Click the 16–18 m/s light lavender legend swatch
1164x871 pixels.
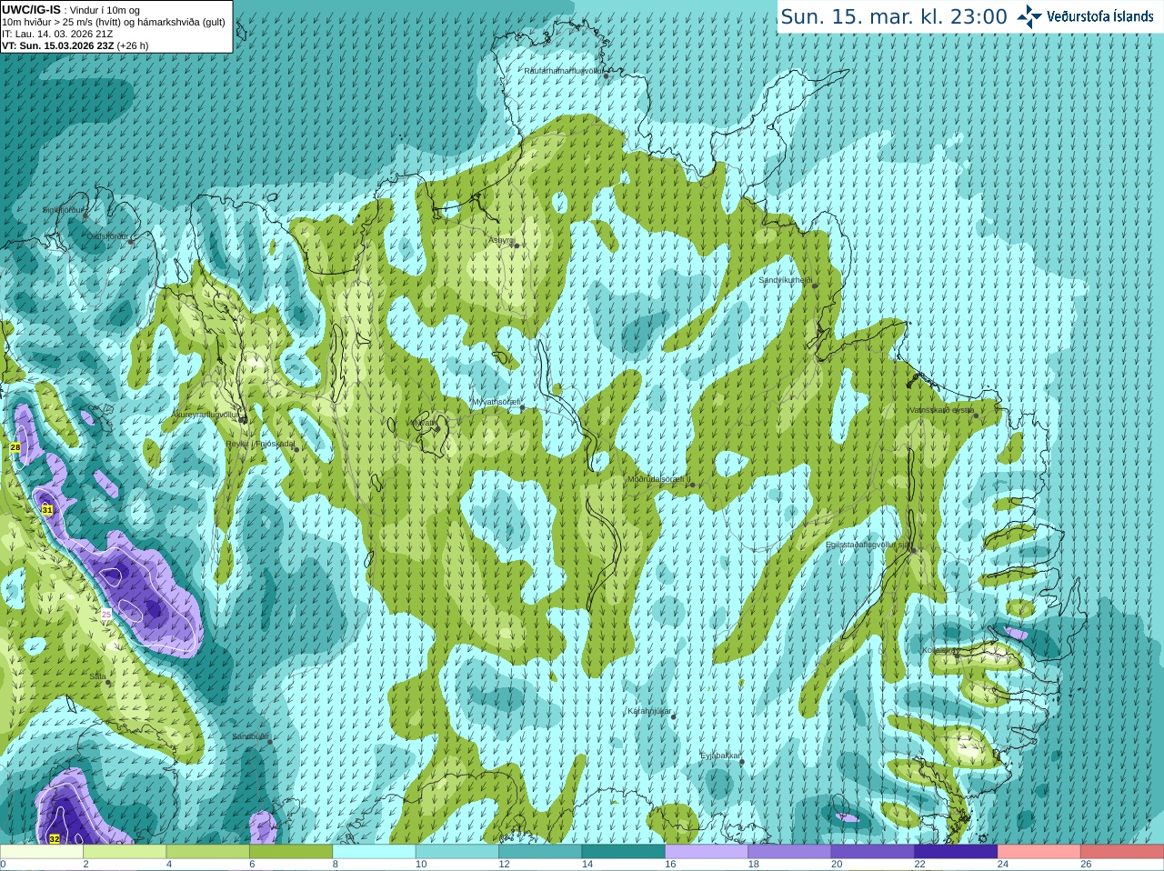(707, 852)
